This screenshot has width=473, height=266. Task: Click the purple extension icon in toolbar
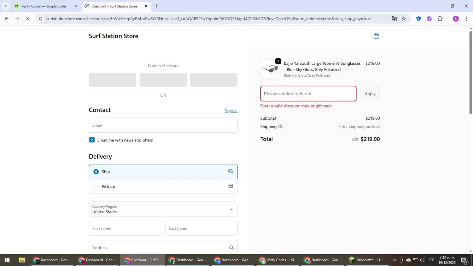[429, 19]
